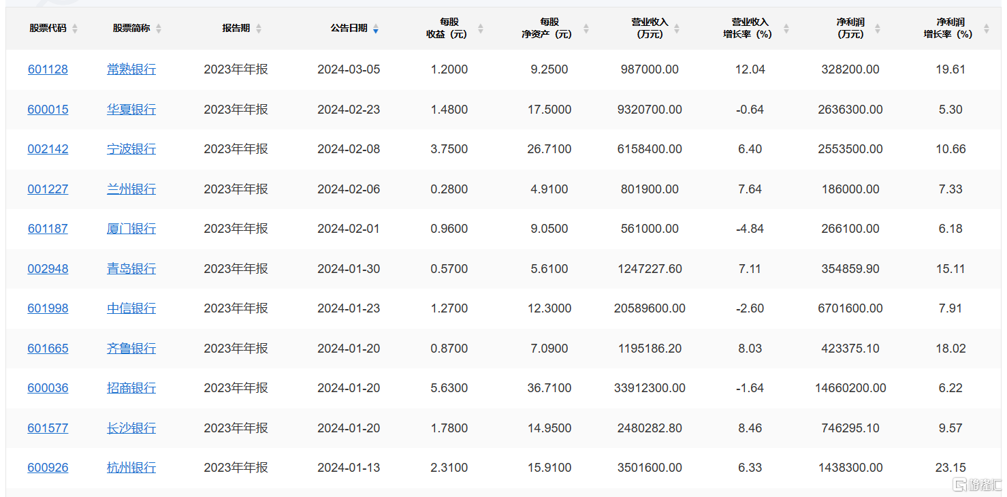
Task: Select announcement date 2024-02-23 cell
Action: [349, 110]
